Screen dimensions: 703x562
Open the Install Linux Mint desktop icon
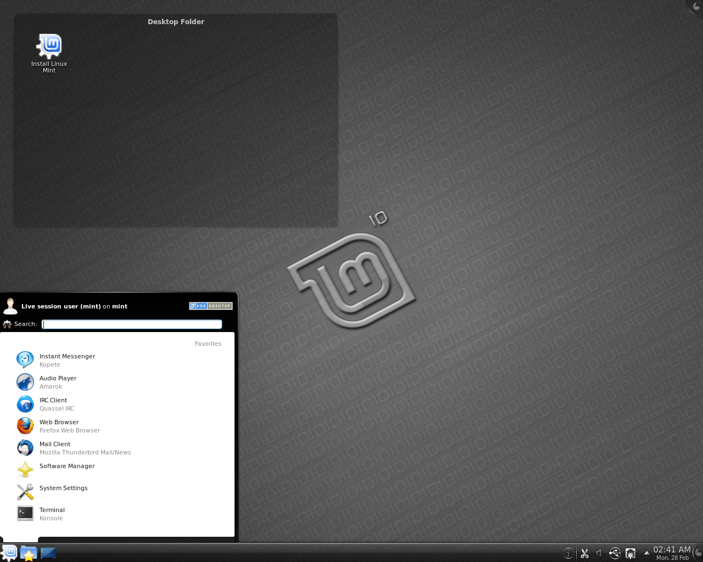tap(49, 53)
